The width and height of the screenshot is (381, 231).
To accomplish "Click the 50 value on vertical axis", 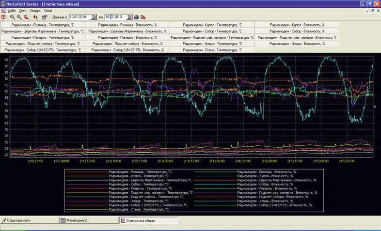I will [7, 117].
